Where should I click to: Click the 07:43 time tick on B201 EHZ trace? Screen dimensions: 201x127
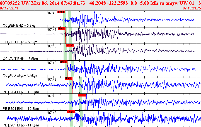52,113
